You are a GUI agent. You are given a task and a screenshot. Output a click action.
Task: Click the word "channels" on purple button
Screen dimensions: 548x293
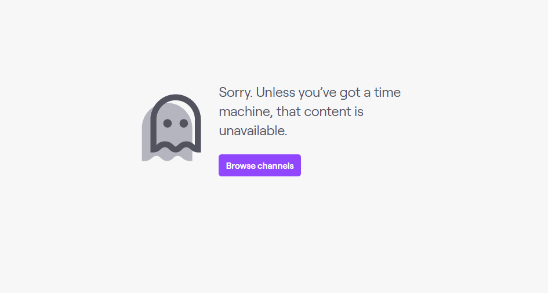pyautogui.click(x=276, y=166)
